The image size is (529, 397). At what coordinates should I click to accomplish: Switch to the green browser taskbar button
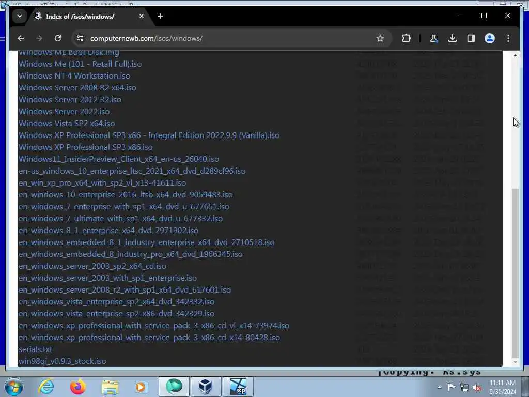tap(174, 387)
